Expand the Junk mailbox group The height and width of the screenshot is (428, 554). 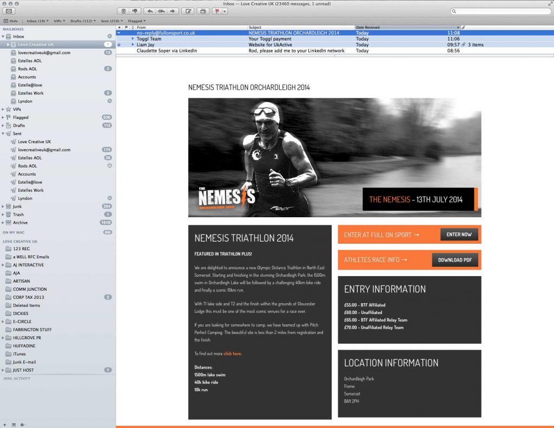(3, 206)
